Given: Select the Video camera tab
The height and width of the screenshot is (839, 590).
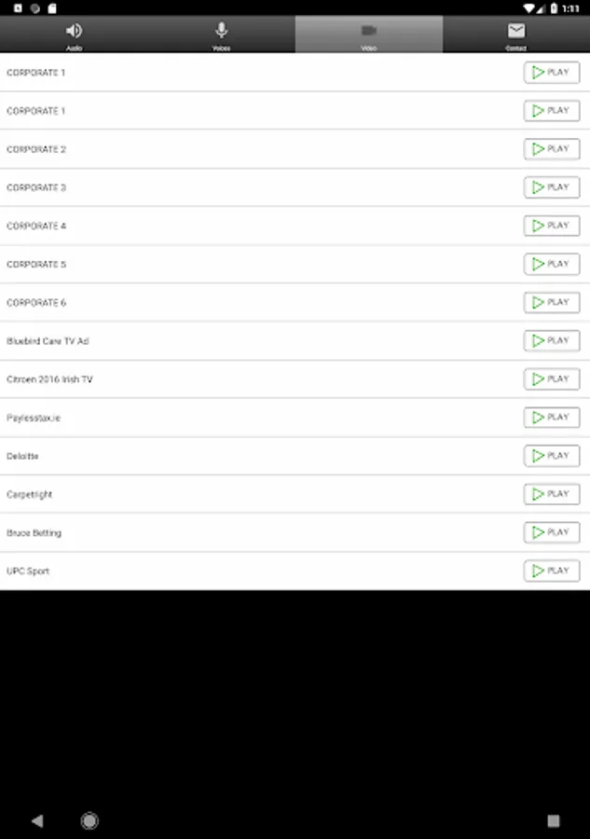Looking at the screenshot, I should click(x=368, y=34).
